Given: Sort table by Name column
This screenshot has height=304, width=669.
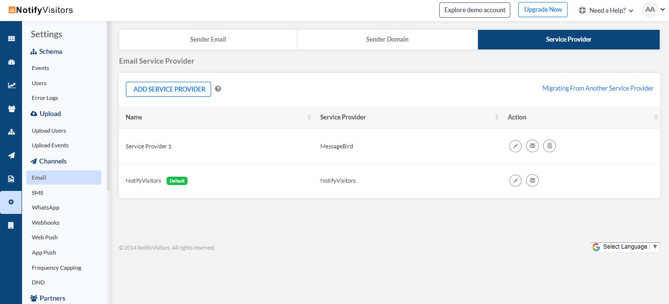Looking at the screenshot, I should [x=309, y=117].
